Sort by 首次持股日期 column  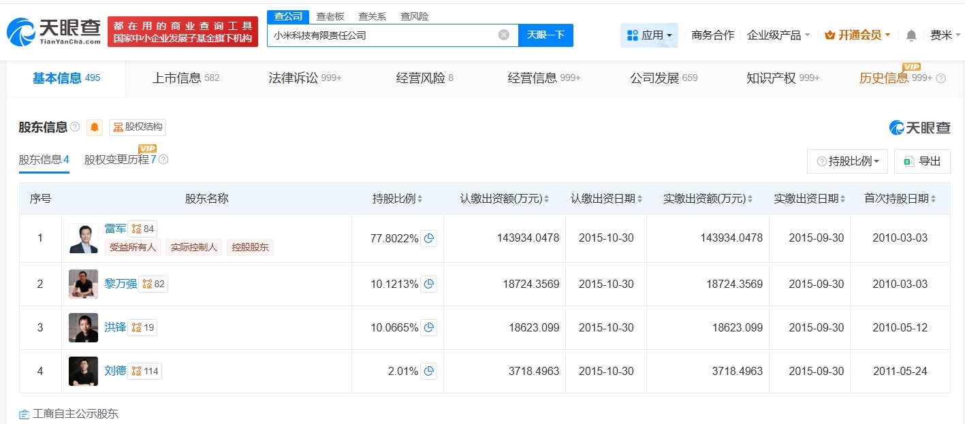900,199
